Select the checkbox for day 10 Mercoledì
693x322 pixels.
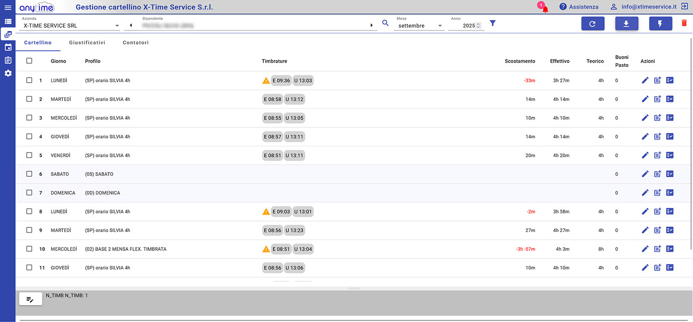[29, 249]
